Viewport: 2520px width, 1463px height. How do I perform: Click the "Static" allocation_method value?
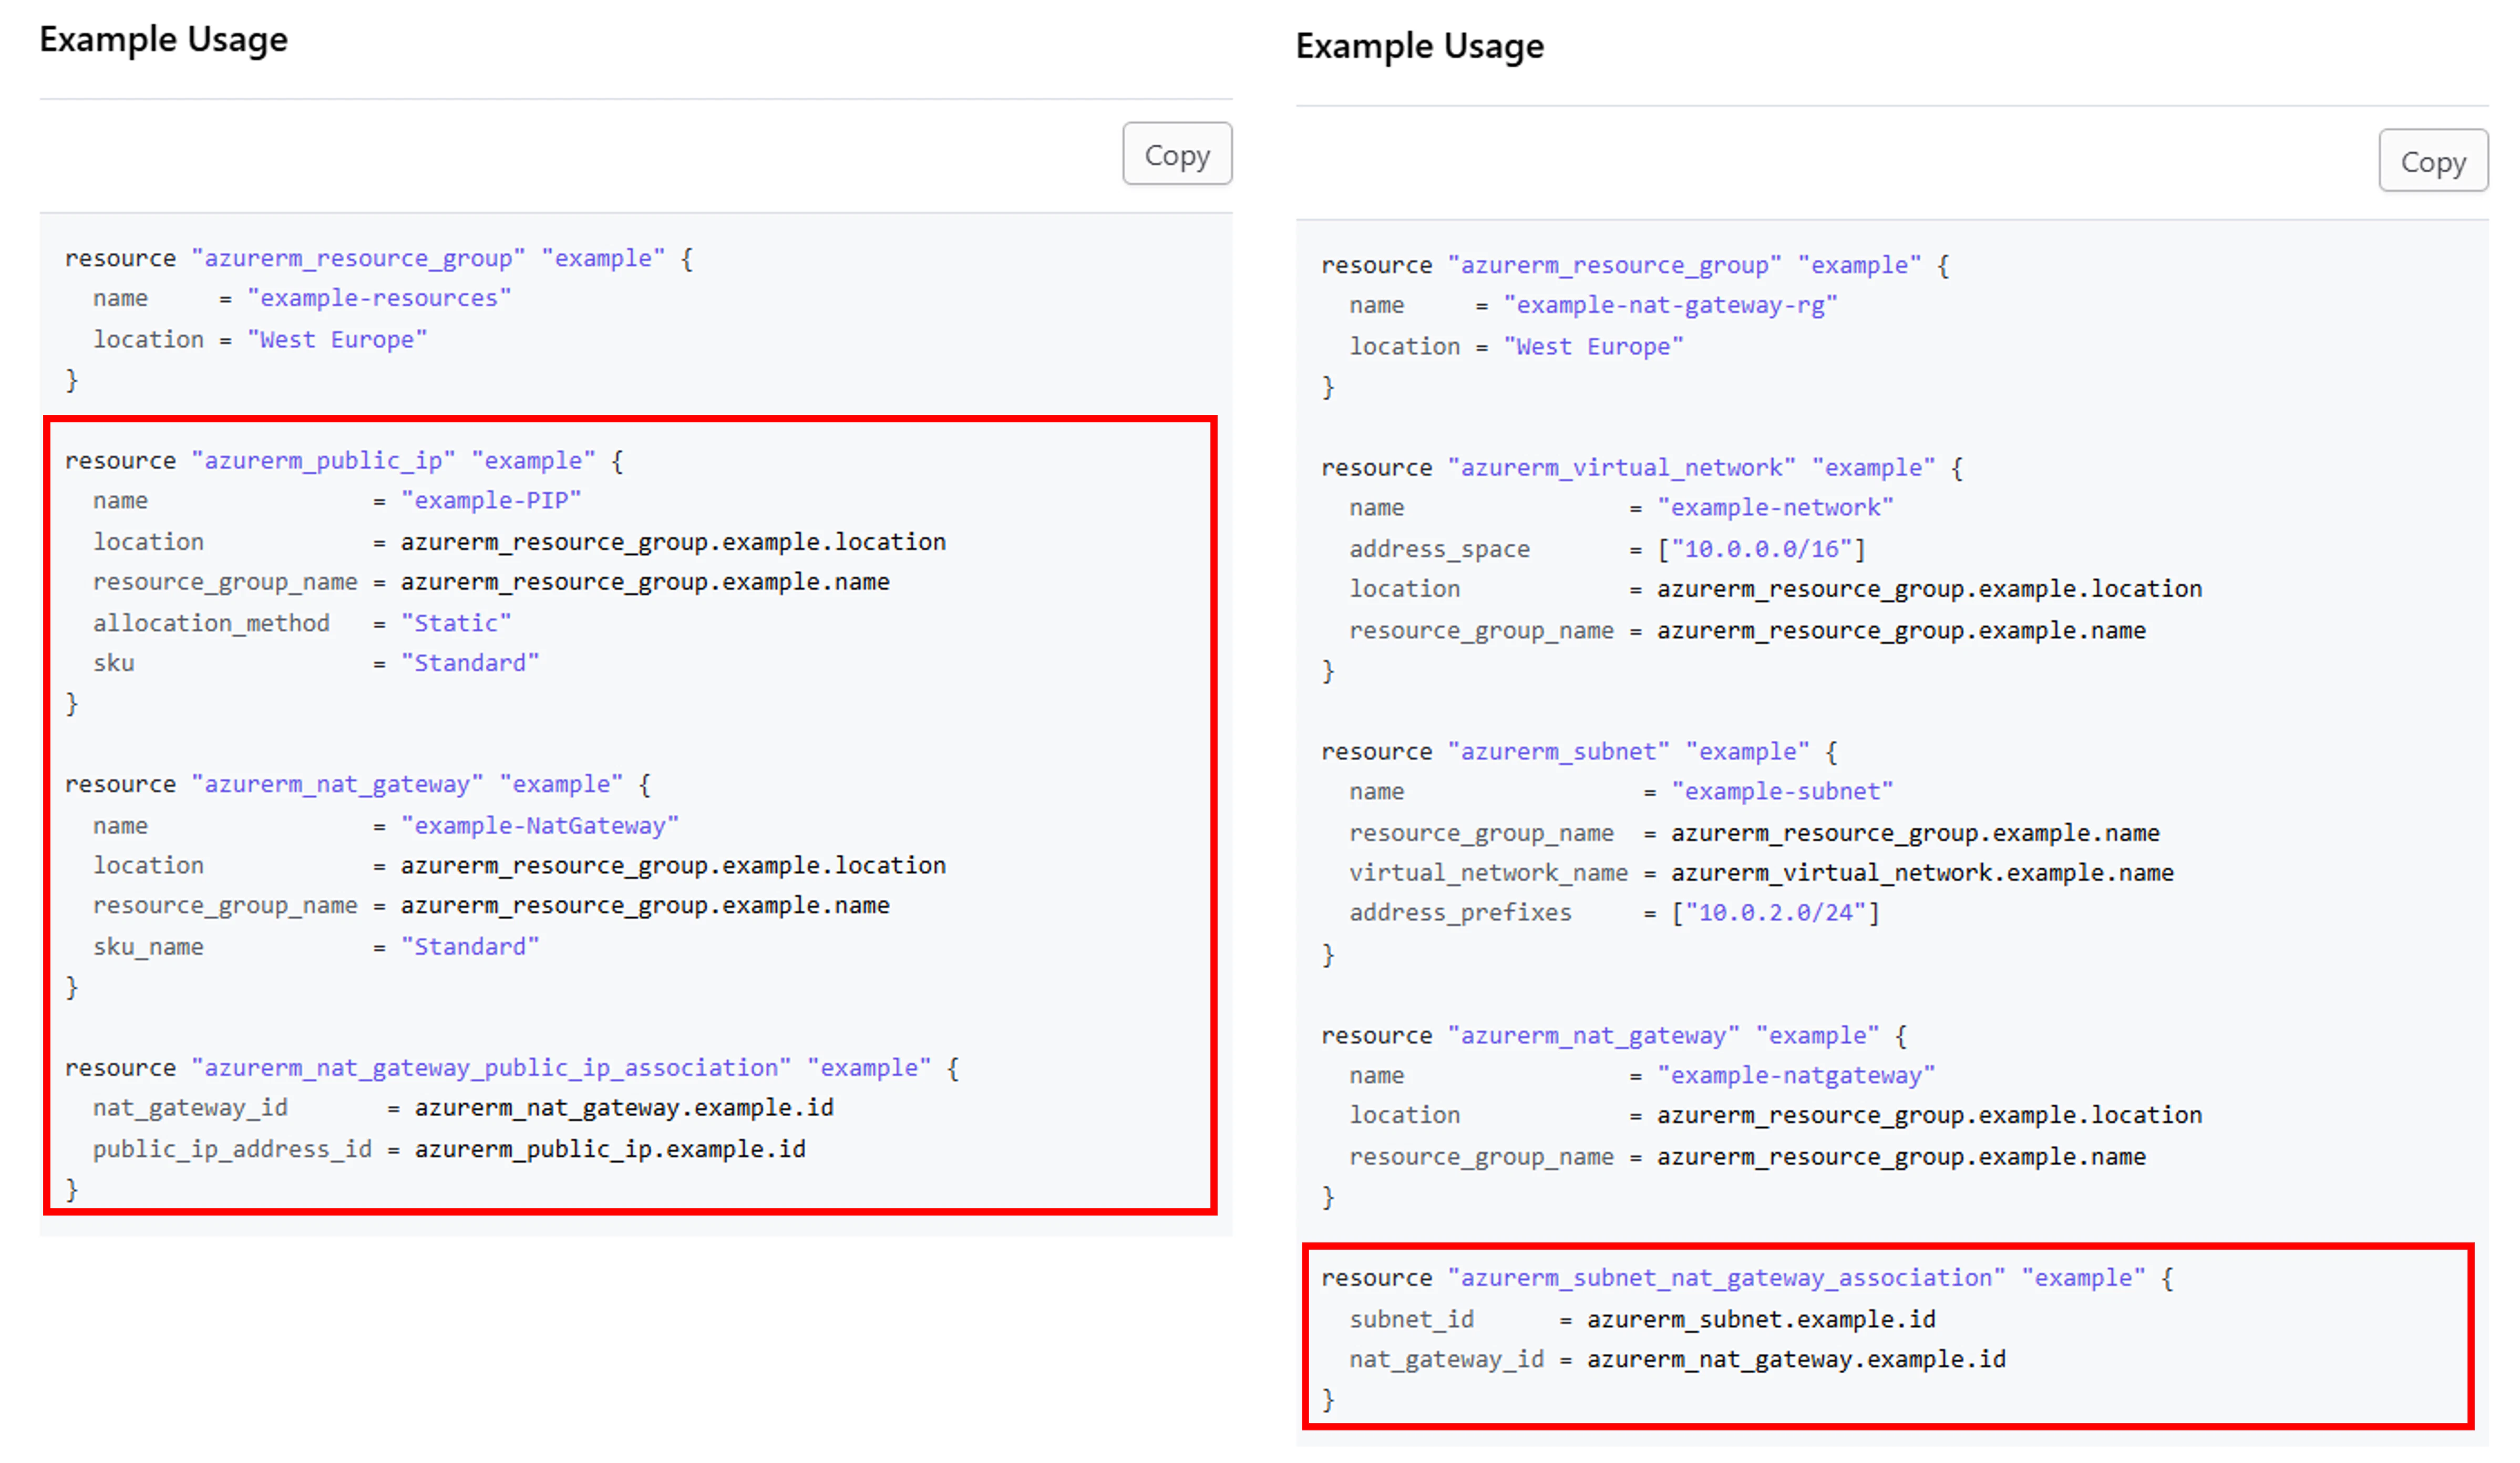coord(456,624)
